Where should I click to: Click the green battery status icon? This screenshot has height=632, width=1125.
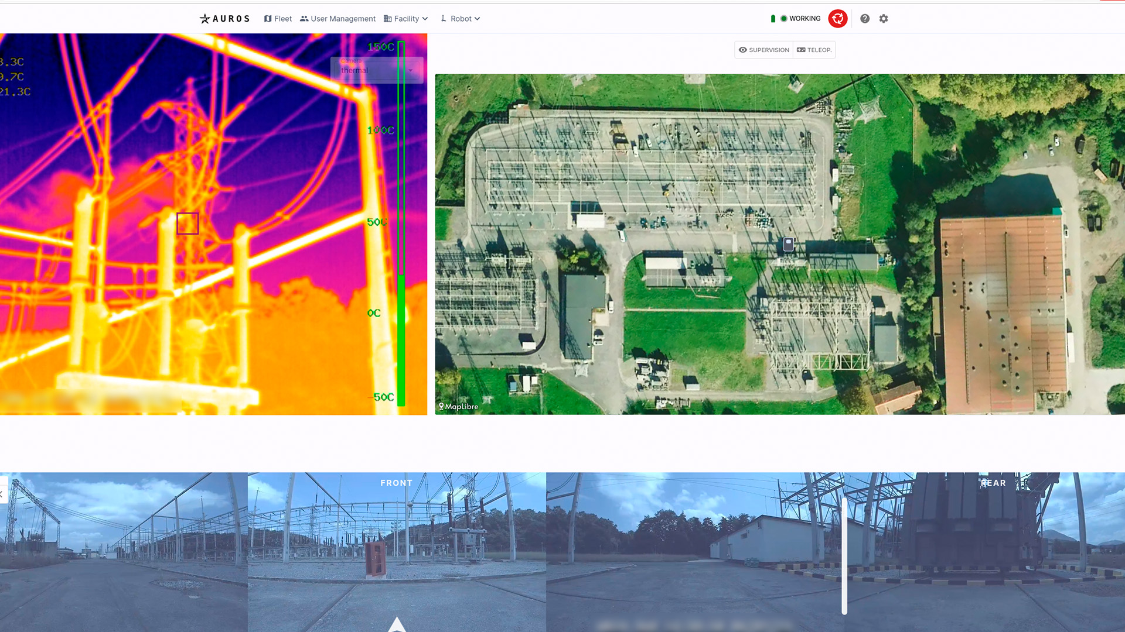pos(773,19)
